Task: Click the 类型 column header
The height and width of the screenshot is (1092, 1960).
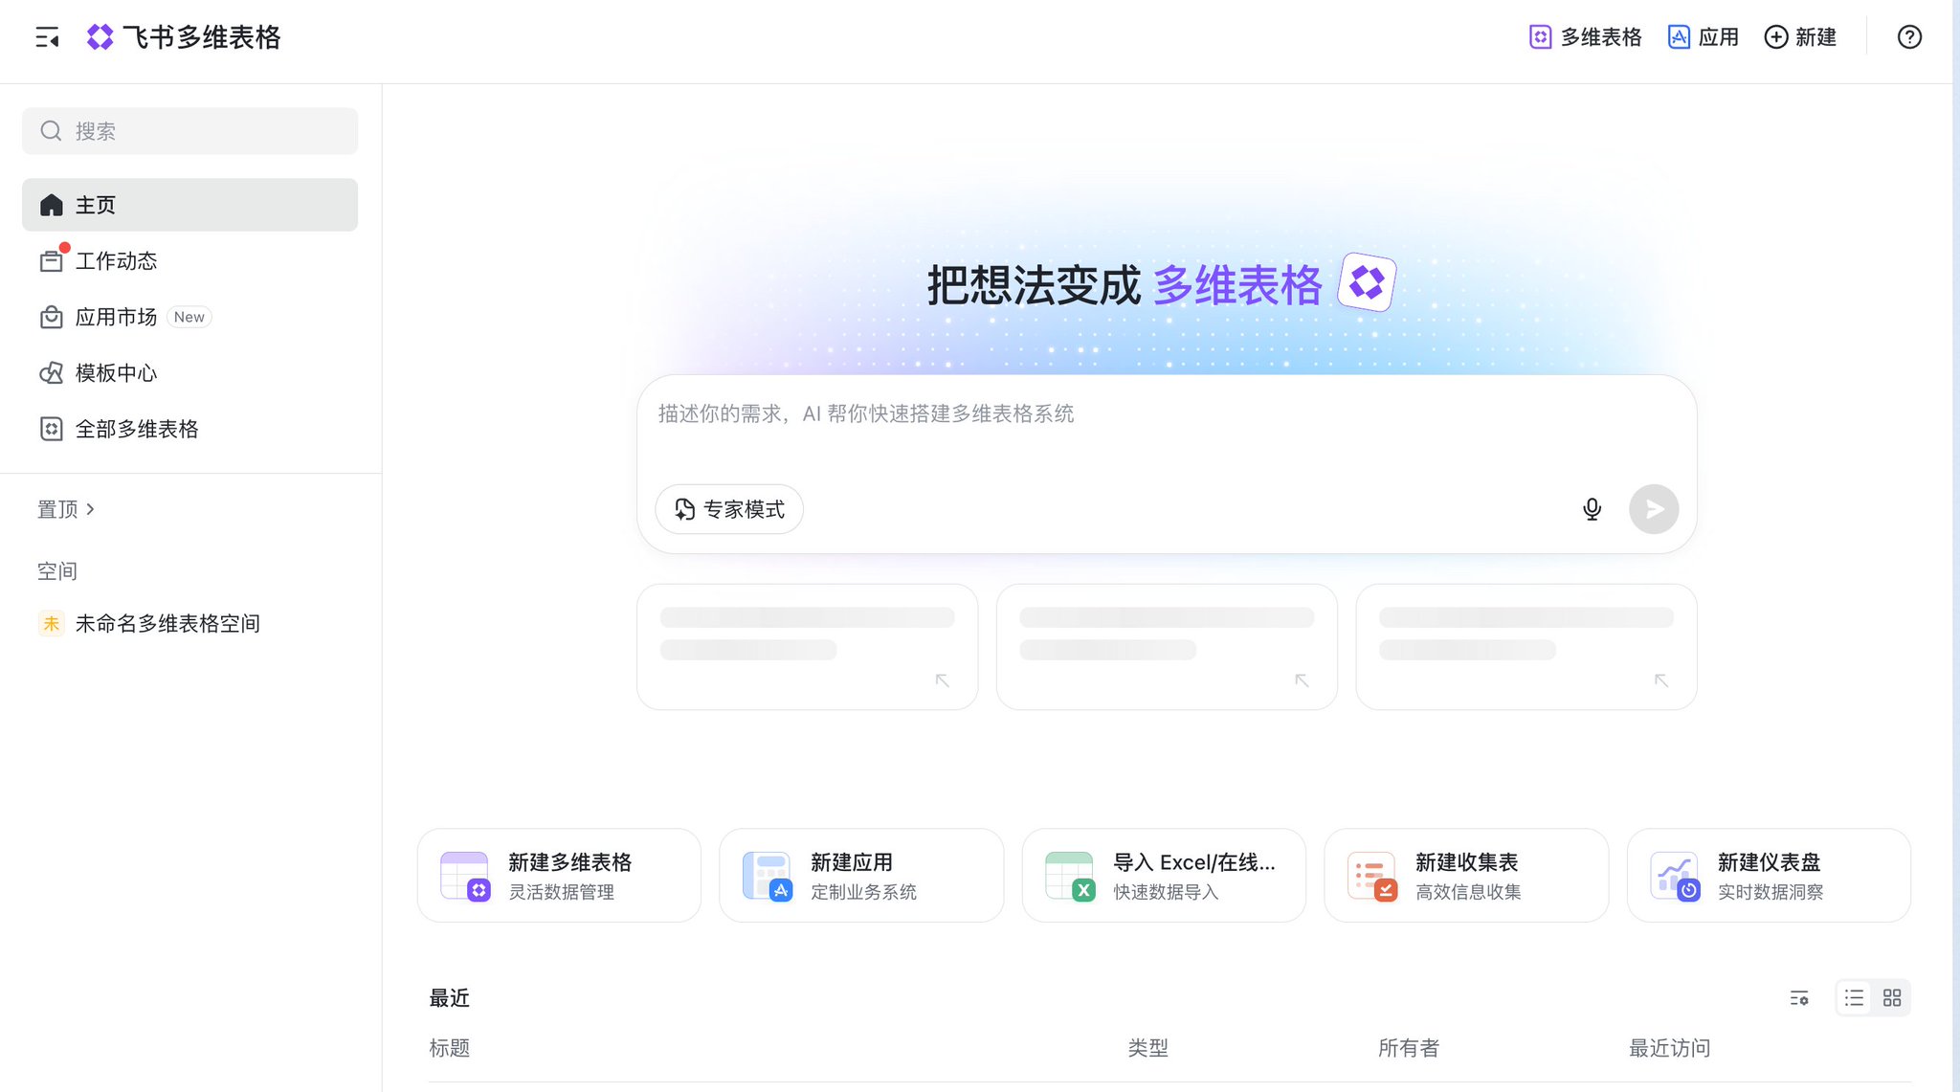Action: [x=1147, y=1048]
